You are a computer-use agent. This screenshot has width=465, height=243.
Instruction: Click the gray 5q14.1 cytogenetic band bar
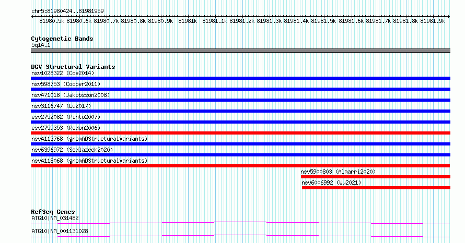pyautogui.click(x=240, y=51)
